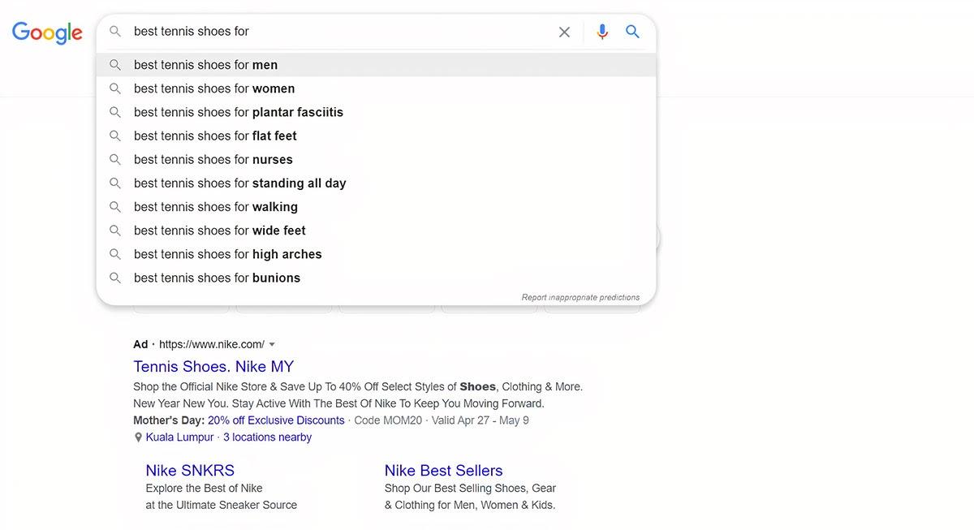The height and width of the screenshot is (530, 974).
Task: Click the search icon inside the search box
Action: point(115,32)
